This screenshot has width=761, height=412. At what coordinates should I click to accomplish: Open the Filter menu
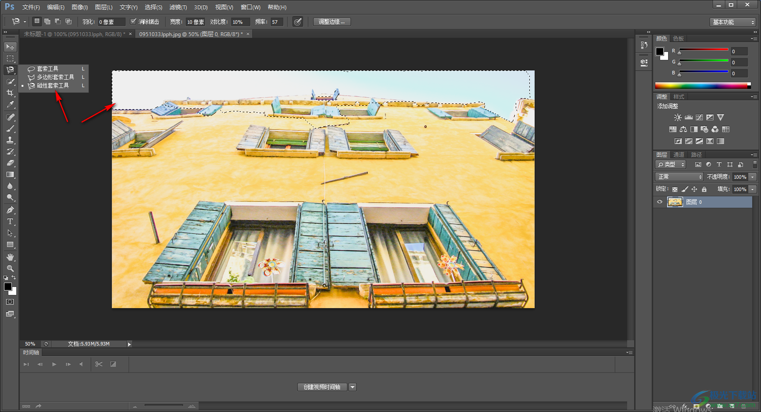(178, 7)
